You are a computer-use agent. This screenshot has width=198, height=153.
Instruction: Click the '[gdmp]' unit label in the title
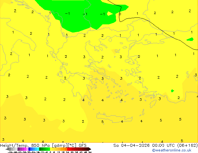tap(60, 146)
